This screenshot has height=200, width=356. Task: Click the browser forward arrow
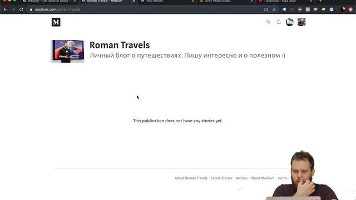click(x=13, y=9)
